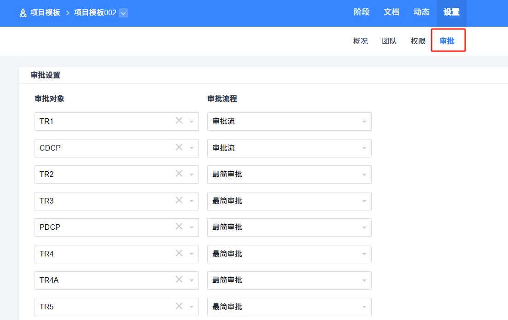Open the 文档 tab in header
This screenshot has width=508, height=320.
(x=391, y=12)
